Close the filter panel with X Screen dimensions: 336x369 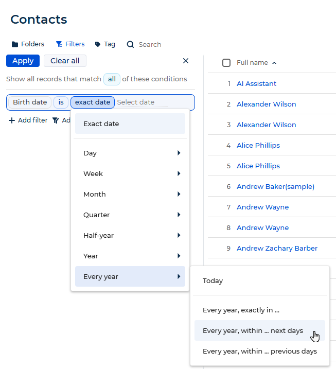pos(186,61)
